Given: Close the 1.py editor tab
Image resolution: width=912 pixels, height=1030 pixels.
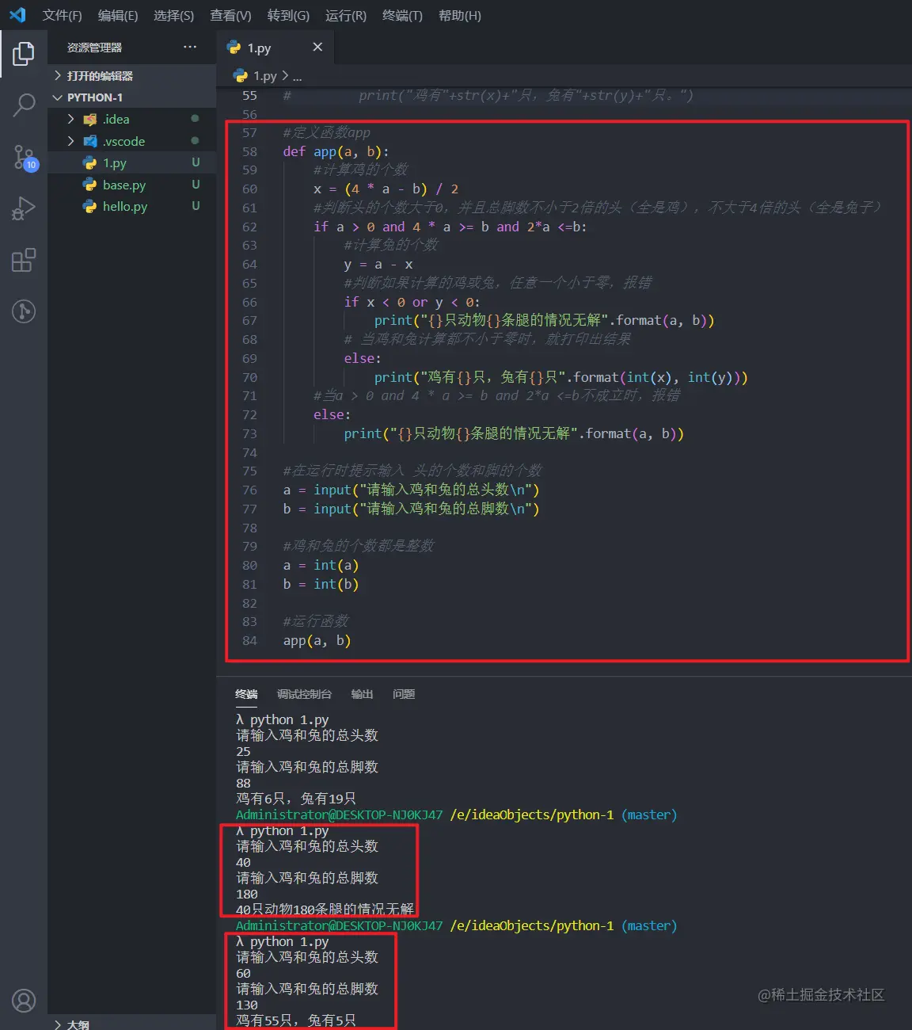Looking at the screenshot, I should [x=317, y=48].
